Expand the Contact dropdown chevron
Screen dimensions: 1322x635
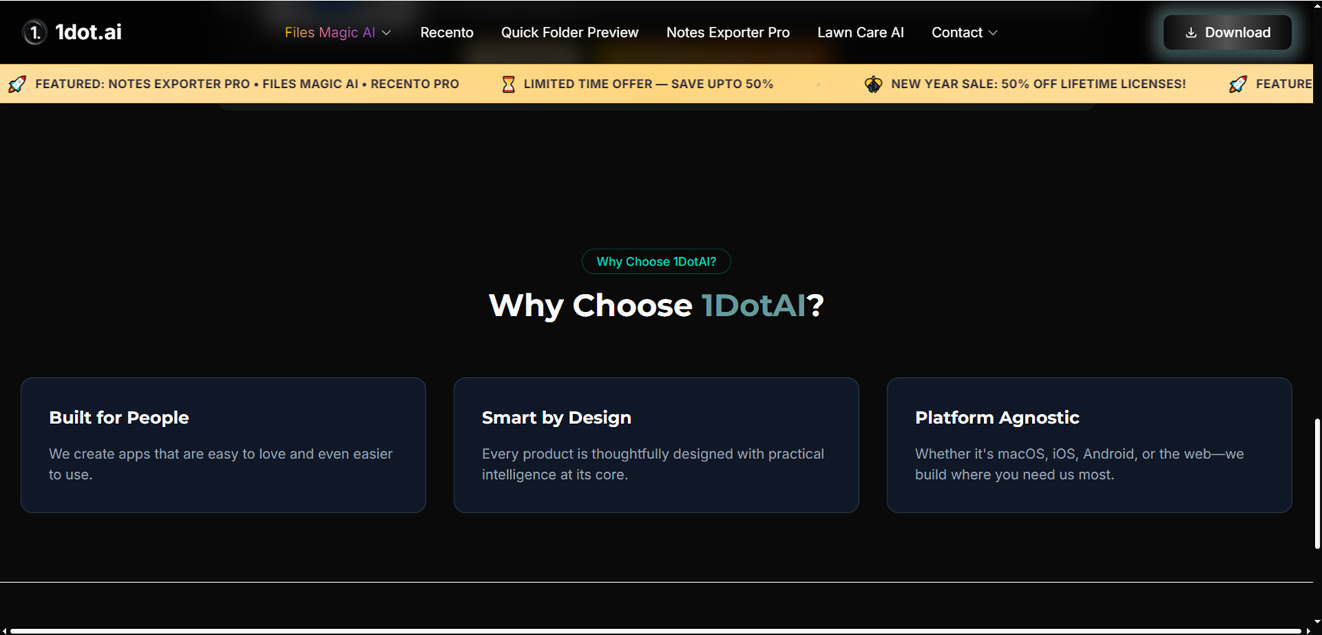(993, 33)
